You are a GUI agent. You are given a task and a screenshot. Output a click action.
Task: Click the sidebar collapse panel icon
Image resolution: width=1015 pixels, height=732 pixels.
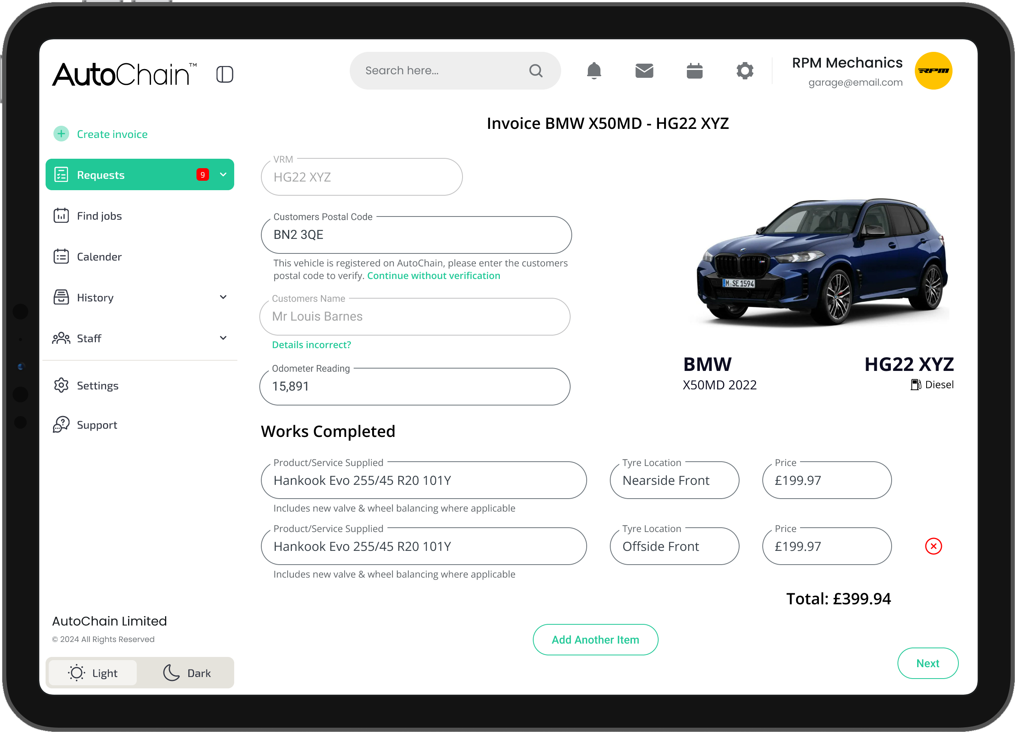point(225,74)
